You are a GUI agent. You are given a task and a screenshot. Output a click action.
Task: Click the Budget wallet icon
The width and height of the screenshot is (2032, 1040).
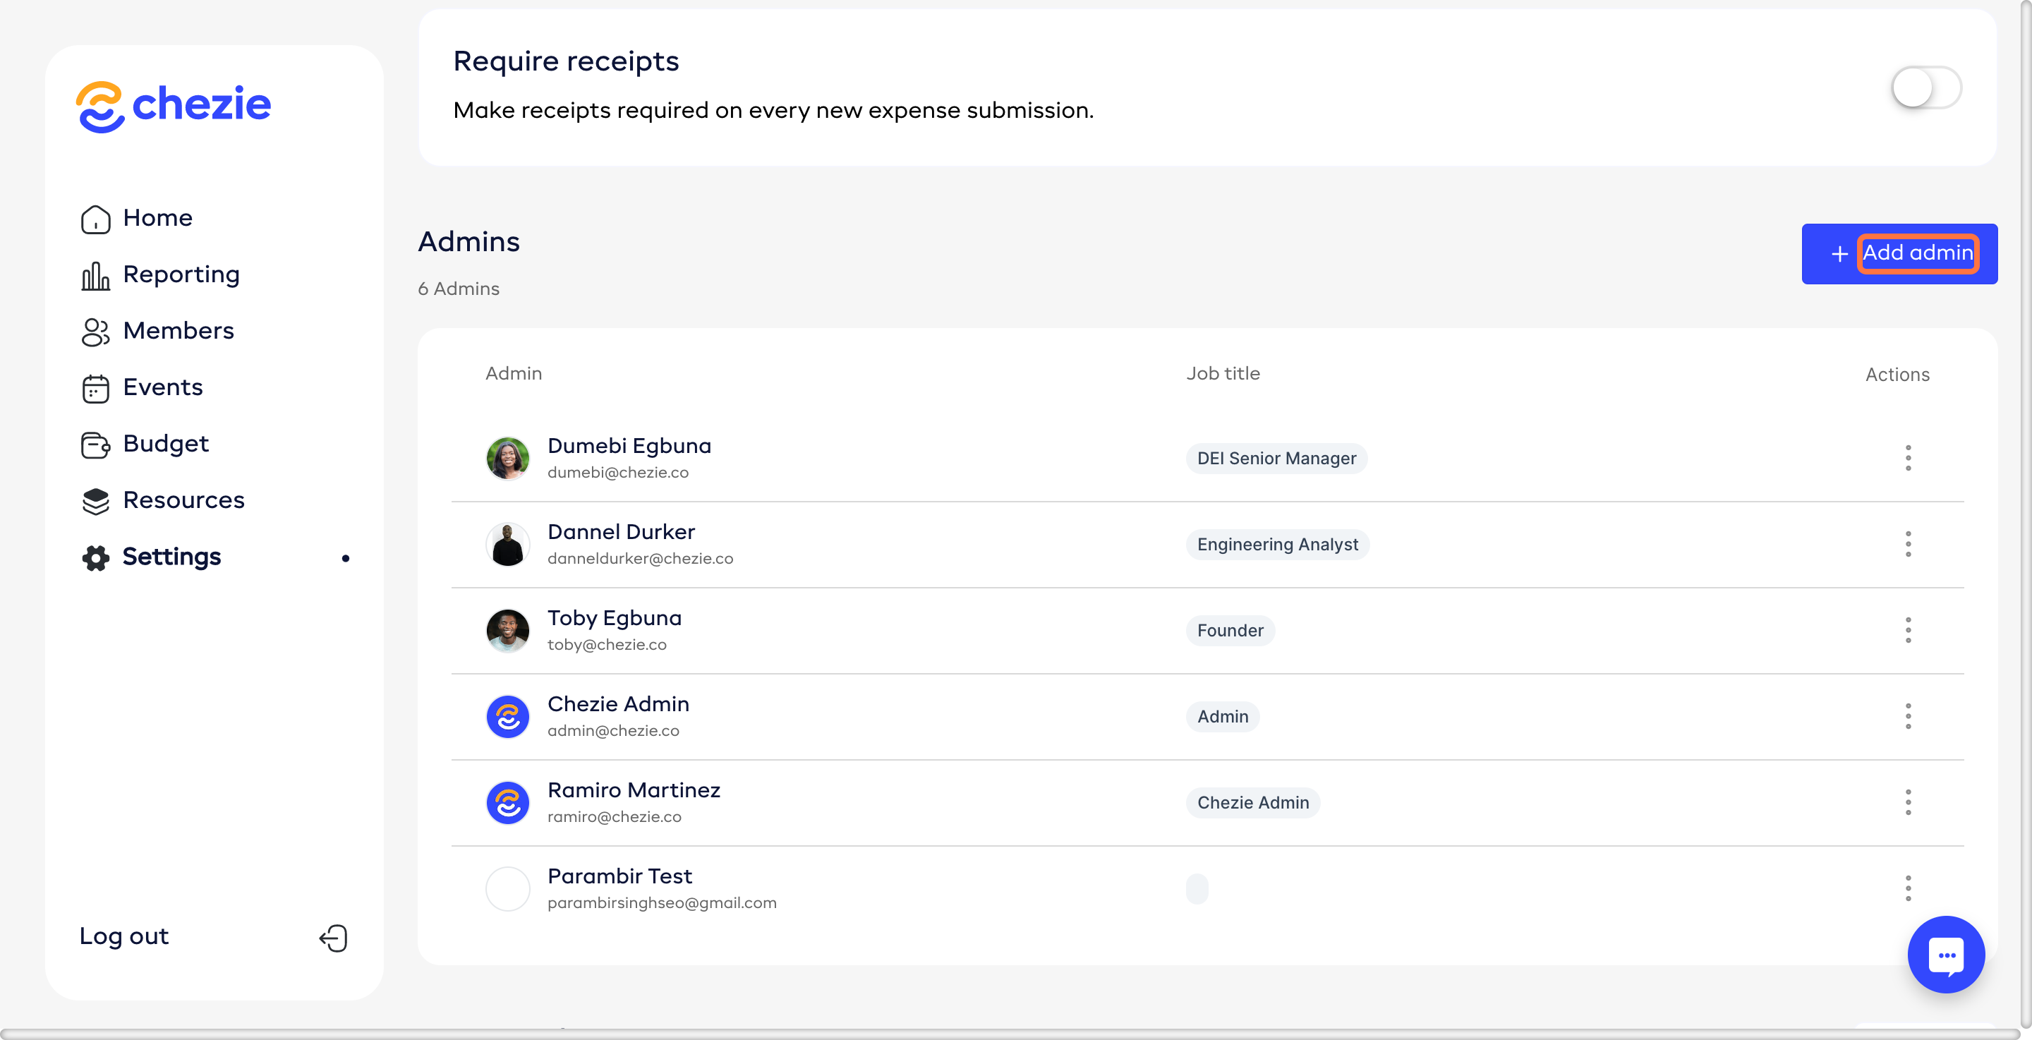[95, 445]
